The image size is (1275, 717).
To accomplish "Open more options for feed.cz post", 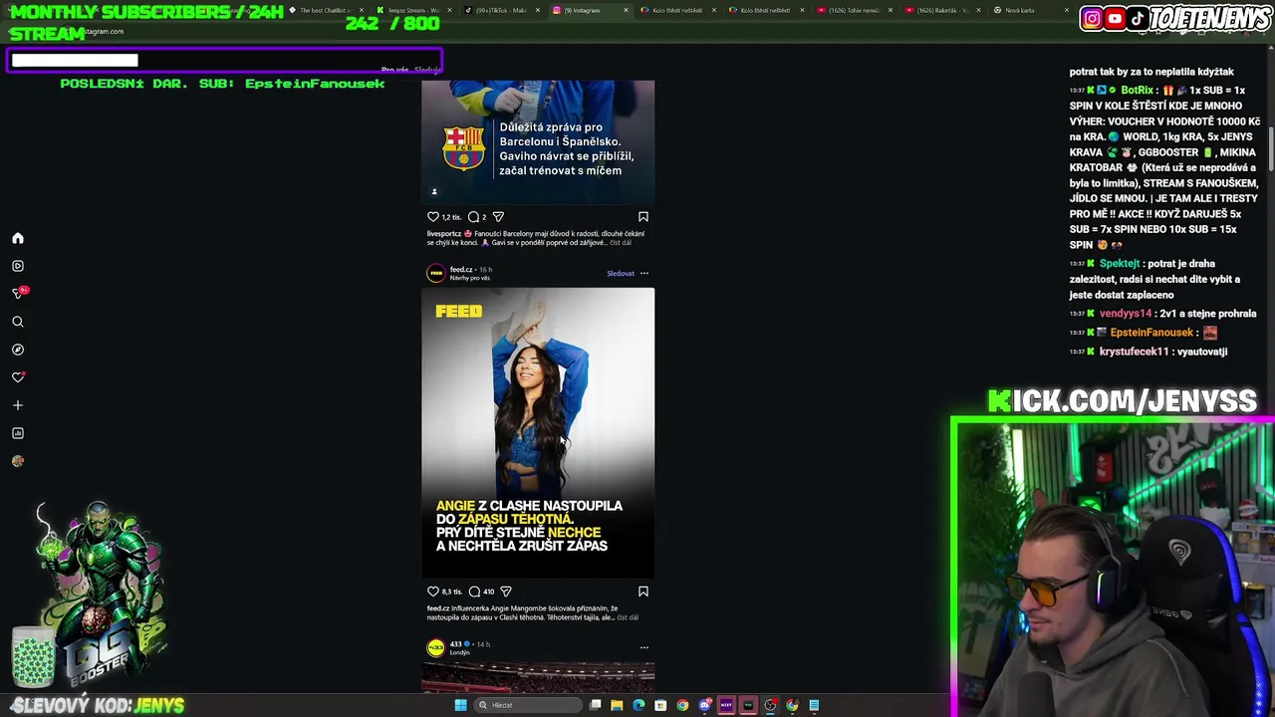I will coord(644,273).
